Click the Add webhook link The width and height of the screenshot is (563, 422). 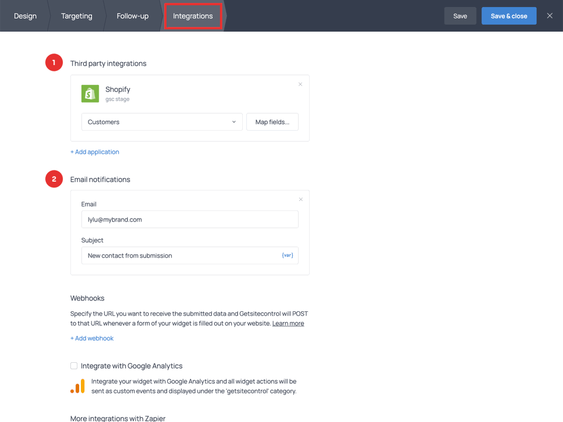point(91,338)
